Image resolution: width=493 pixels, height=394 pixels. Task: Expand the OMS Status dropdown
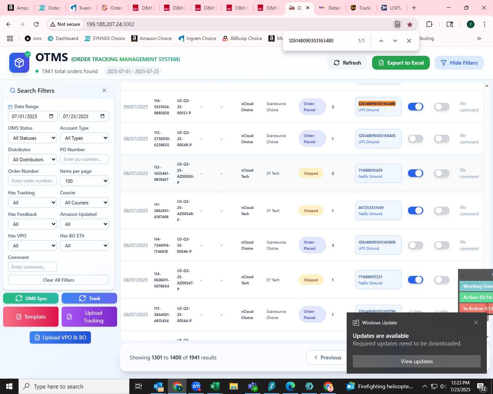click(x=32, y=138)
